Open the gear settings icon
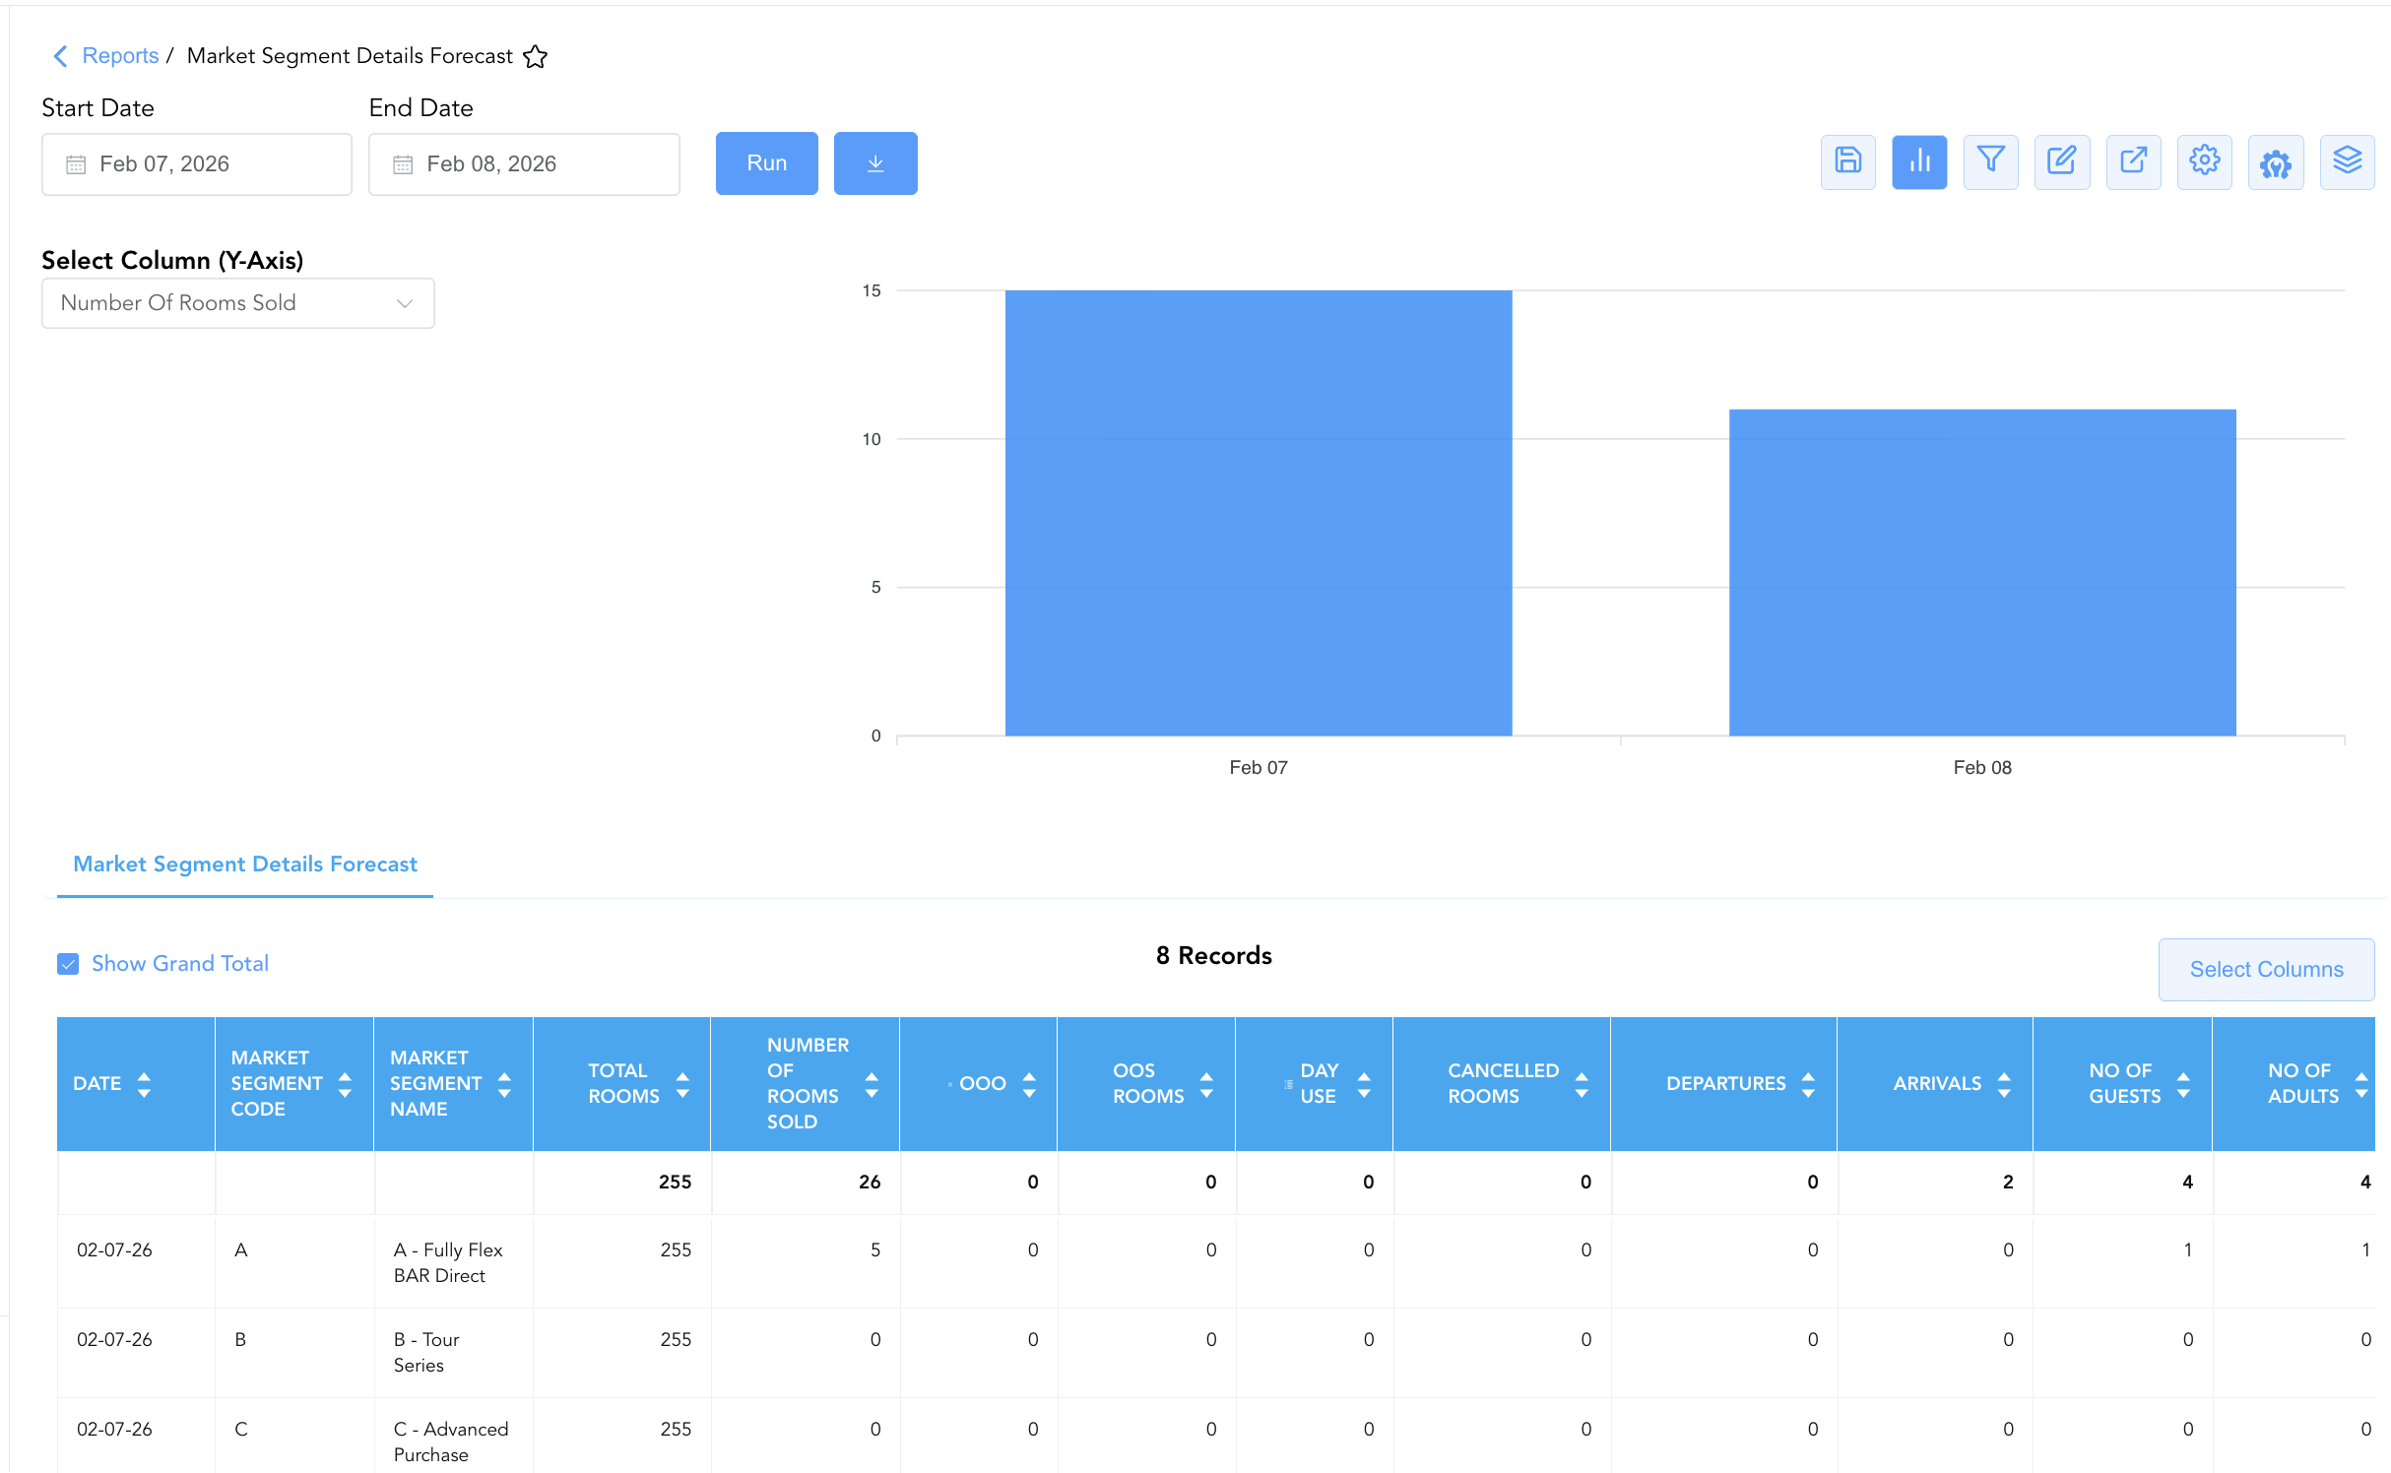Image resolution: width=2391 pixels, height=1473 pixels. click(x=2204, y=162)
